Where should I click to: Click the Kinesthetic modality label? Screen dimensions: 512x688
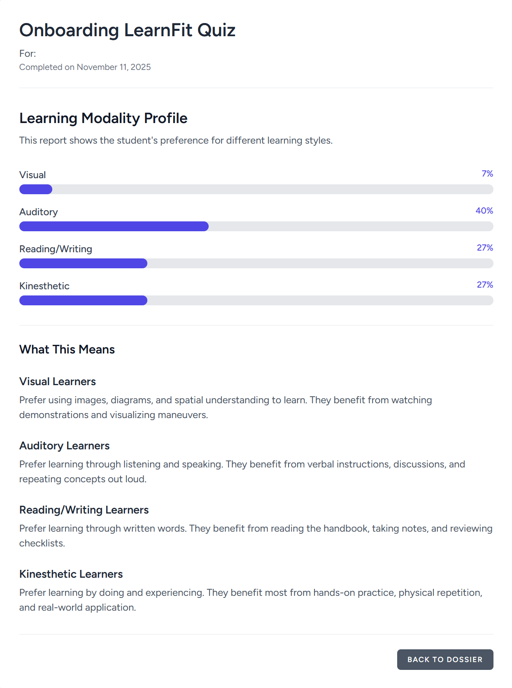[x=44, y=286]
